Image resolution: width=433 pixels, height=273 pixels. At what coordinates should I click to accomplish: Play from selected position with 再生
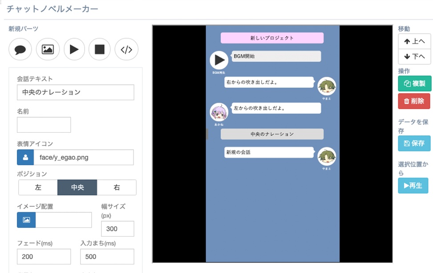pos(413,186)
